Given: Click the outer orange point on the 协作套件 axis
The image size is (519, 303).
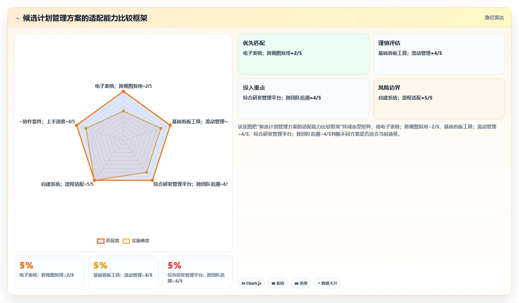Looking at the screenshot, I should pos(77,126).
